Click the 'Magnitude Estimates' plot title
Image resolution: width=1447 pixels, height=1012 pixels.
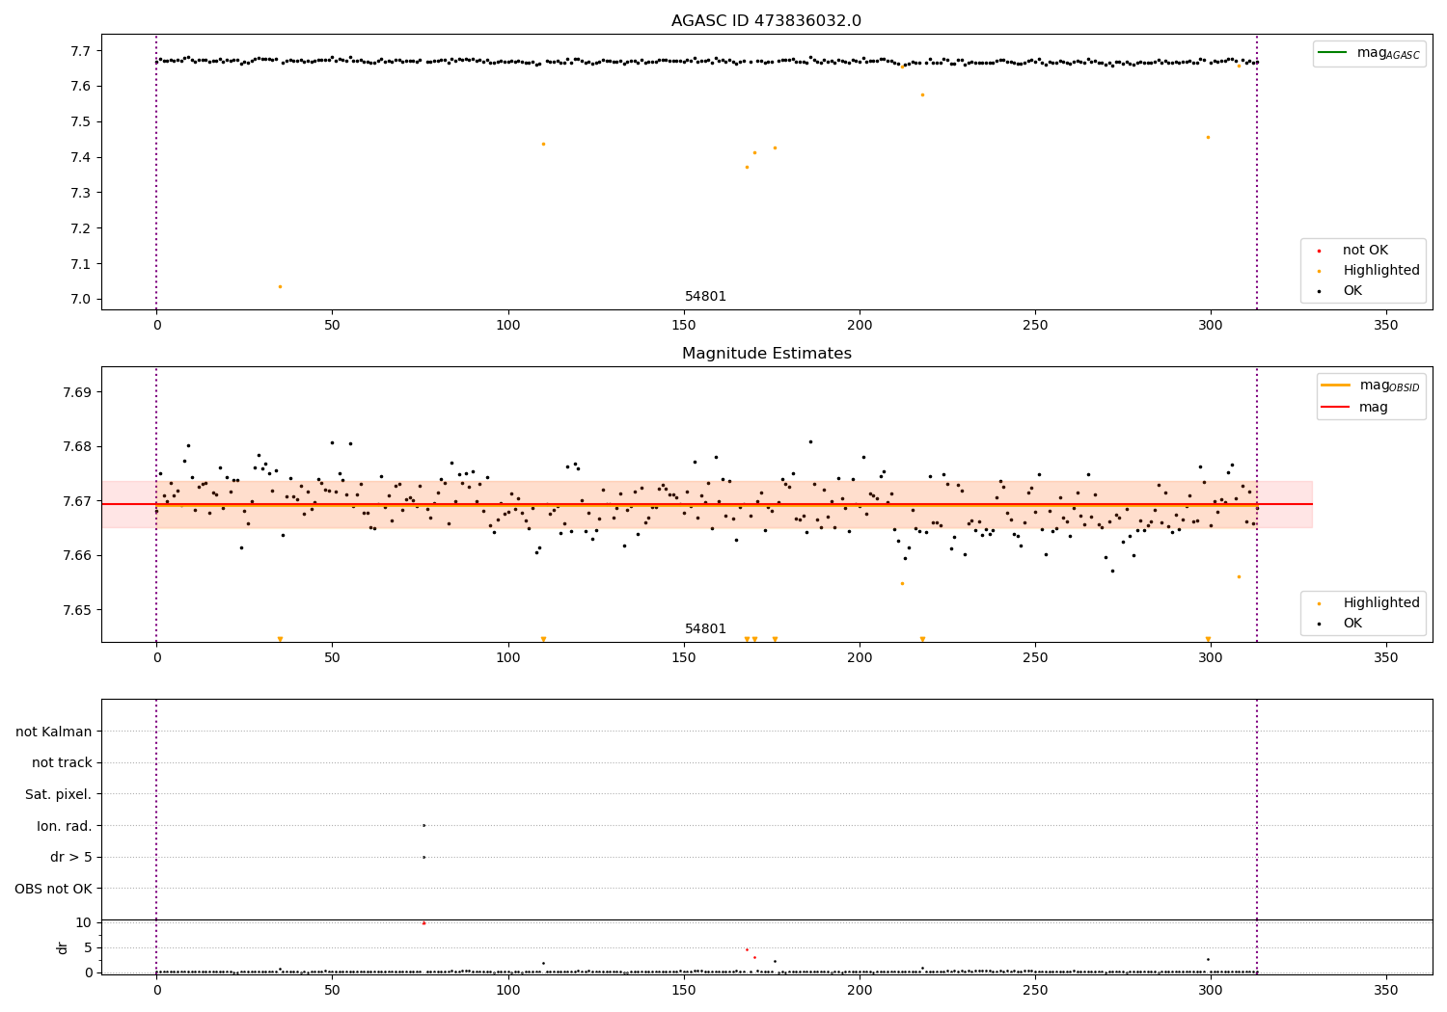(x=766, y=354)
